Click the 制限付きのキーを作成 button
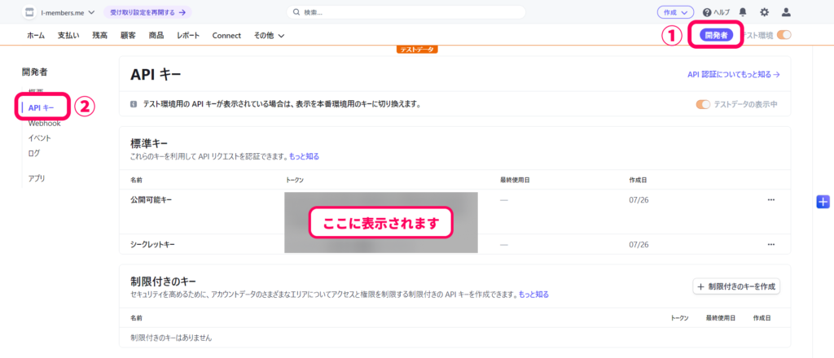Image resolution: width=834 pixels, height=358 pixels. coord(735,286)
